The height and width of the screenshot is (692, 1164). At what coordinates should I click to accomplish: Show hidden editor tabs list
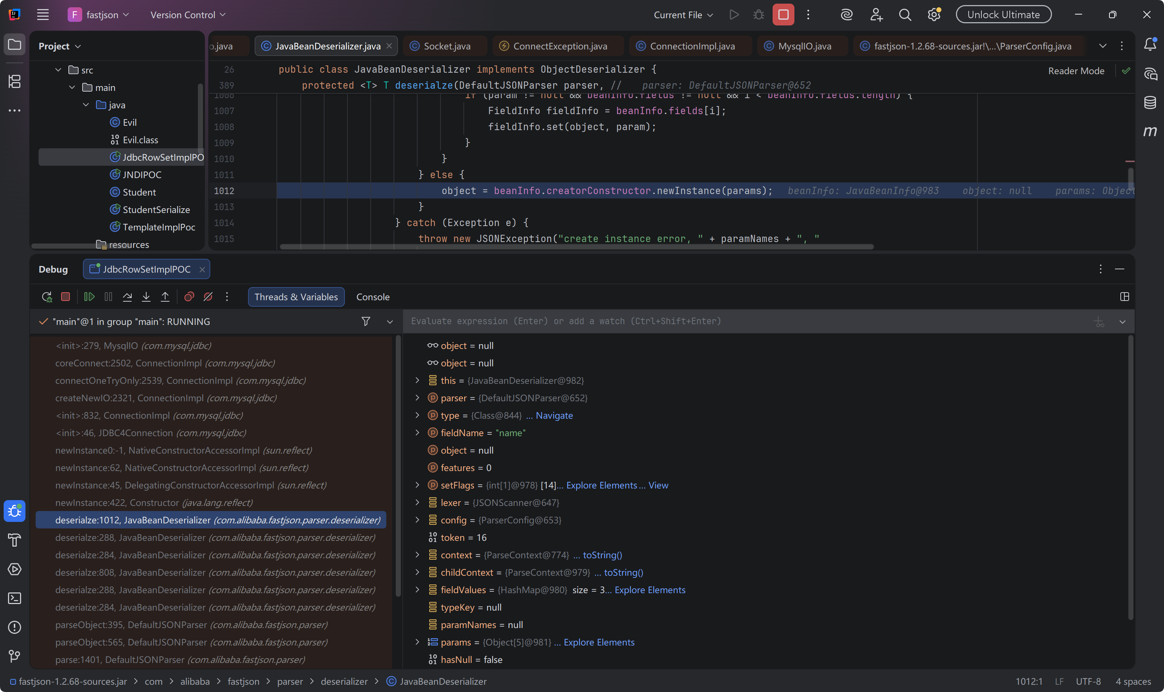click(x=1103, y=46)
